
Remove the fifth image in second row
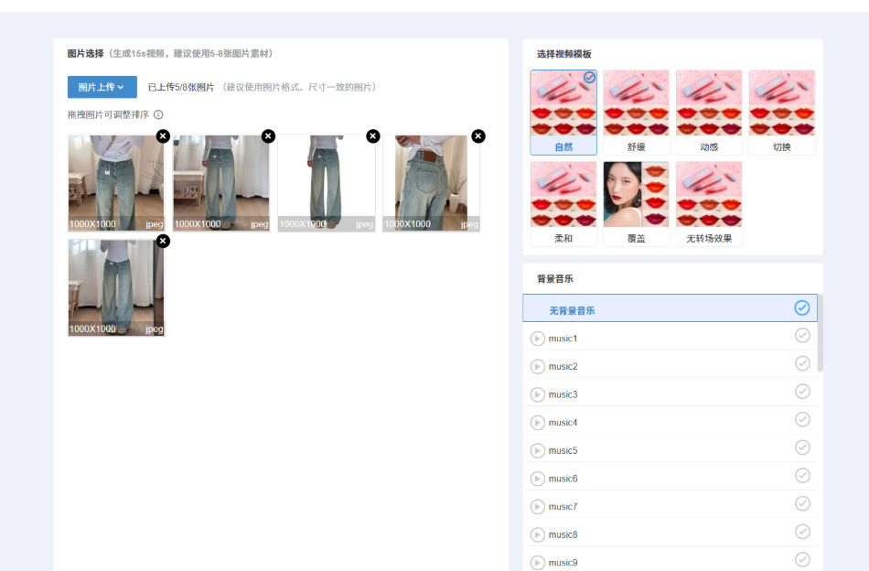pyautogui.click(x=163, y=242)
